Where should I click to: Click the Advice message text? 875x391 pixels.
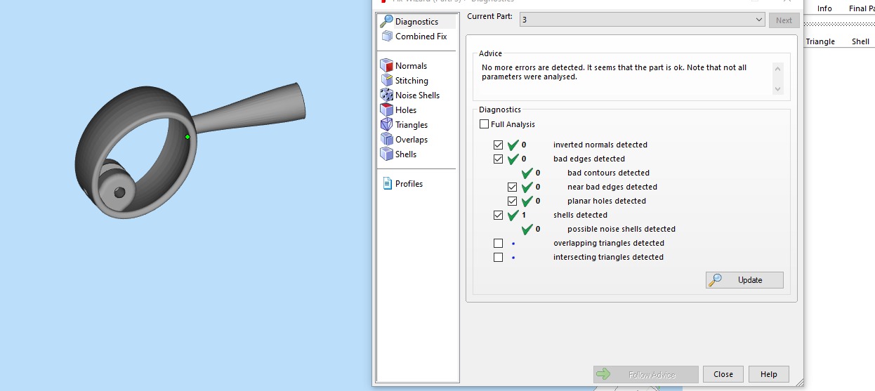point(614,72)
